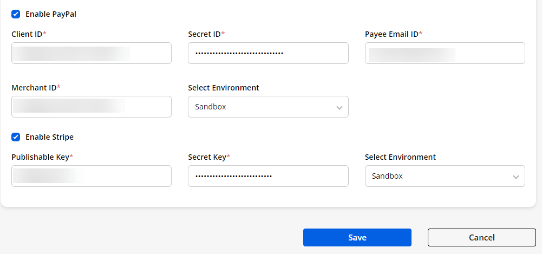Click the Stripe environment dropdown chevron arrow
Image resolution: width=542 pixels, height=254 pixels.
click(516, 177)
